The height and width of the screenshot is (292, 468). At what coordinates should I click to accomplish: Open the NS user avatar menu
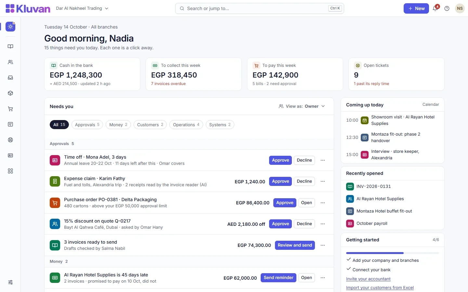tap(460, 8)
